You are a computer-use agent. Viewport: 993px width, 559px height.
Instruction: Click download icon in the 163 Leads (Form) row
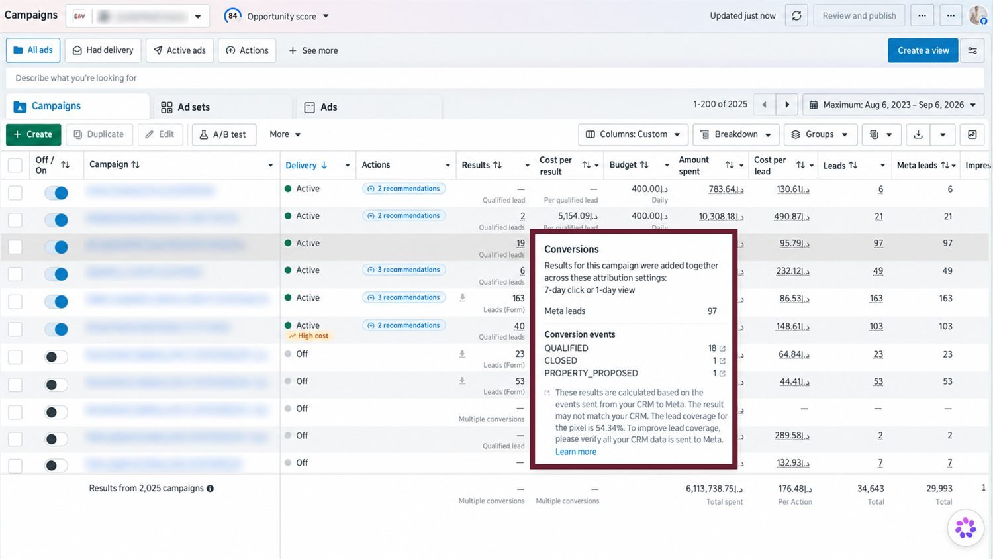click(462, 298)
